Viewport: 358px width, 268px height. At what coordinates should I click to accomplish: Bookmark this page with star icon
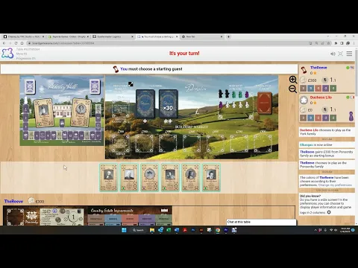328,43
